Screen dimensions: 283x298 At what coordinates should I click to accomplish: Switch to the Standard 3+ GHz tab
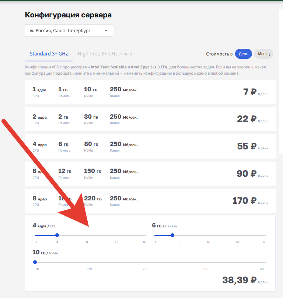(49, 54)
